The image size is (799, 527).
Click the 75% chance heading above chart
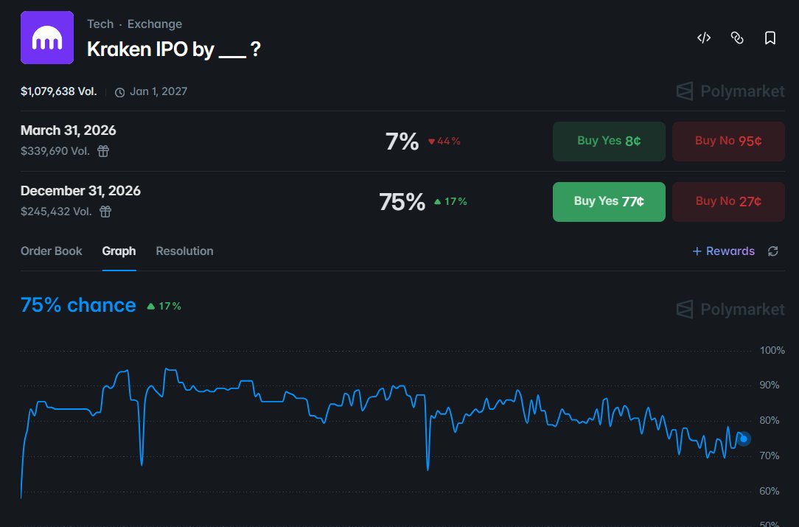point(78,305)
